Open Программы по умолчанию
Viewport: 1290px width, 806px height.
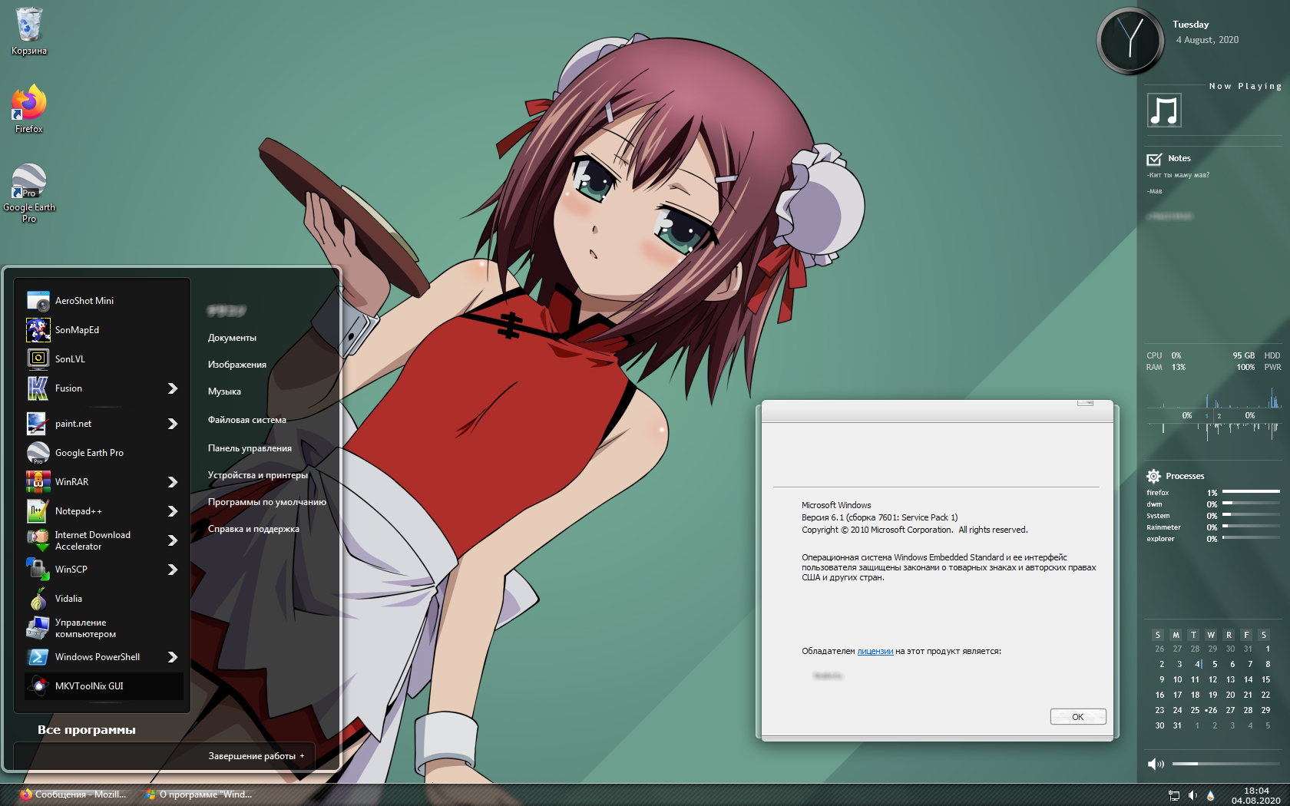click(x=266, y=502)
